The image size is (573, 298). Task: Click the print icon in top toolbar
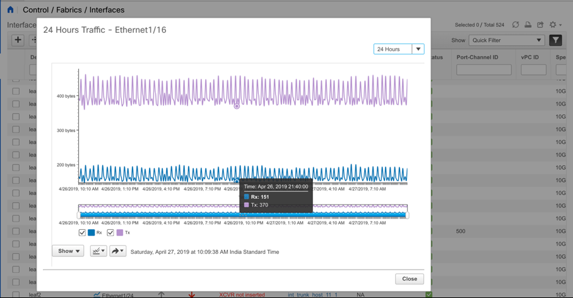pyautogui.click(x=528, y=25)
